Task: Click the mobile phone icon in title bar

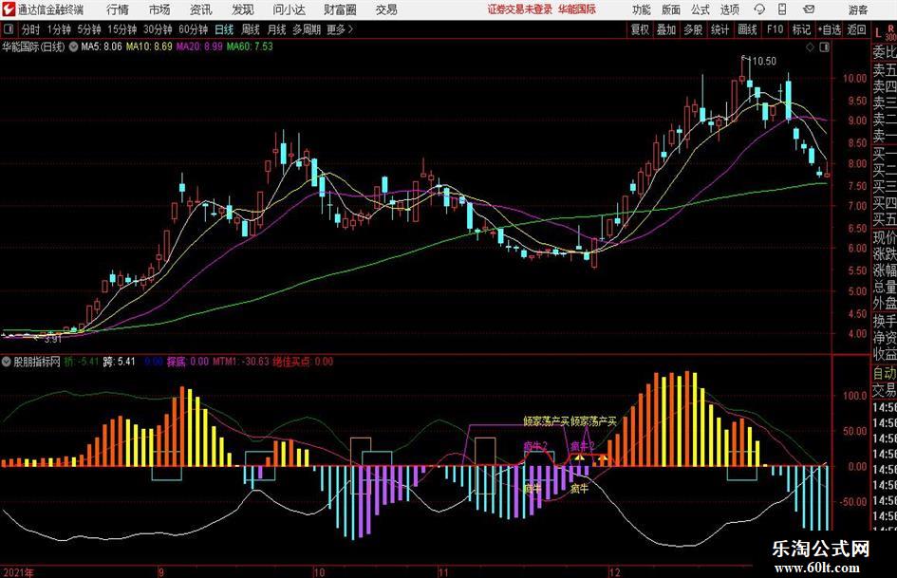Action: pos(782,9)
